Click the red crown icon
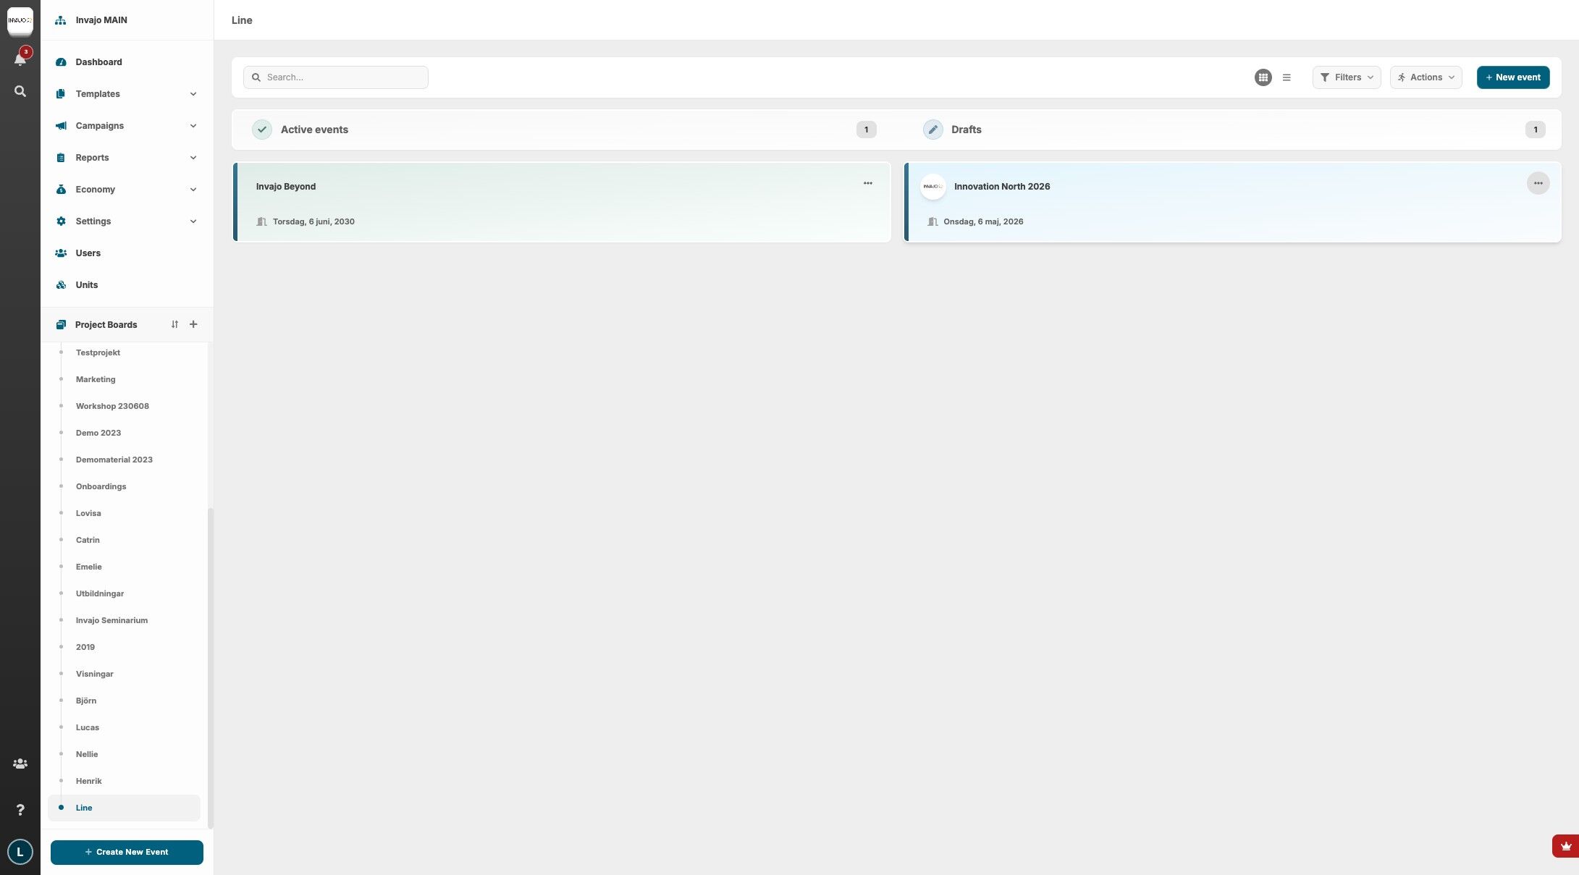This screenshot has width=1579, height=875. tap(1566, 846)
